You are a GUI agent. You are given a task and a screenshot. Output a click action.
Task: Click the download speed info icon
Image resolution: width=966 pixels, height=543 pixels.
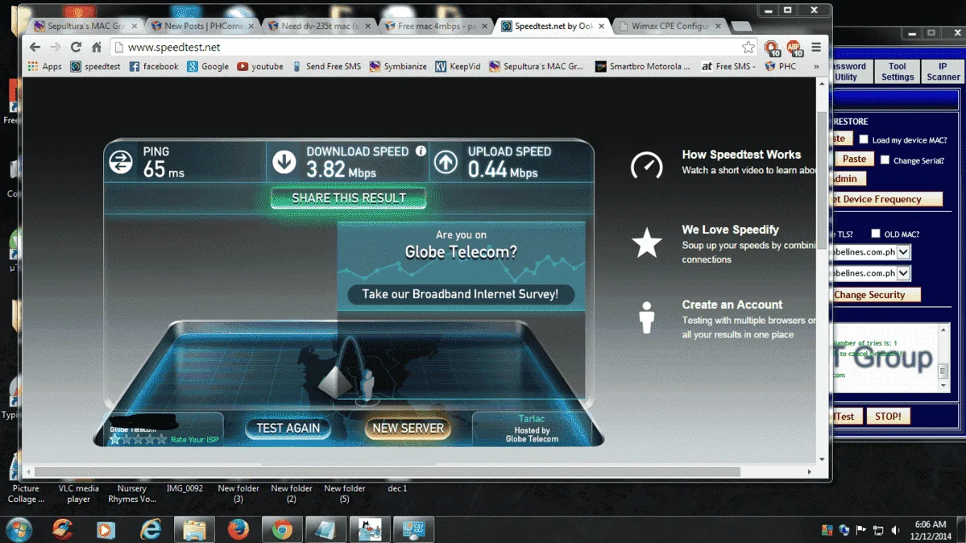click(421, 151)
